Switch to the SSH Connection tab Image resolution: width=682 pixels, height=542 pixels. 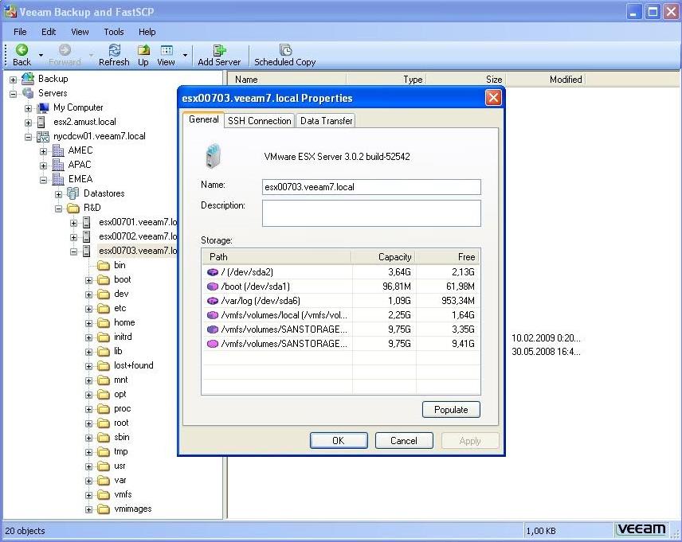point(260,120)
